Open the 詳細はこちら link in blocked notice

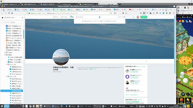(x=93, y=69)
